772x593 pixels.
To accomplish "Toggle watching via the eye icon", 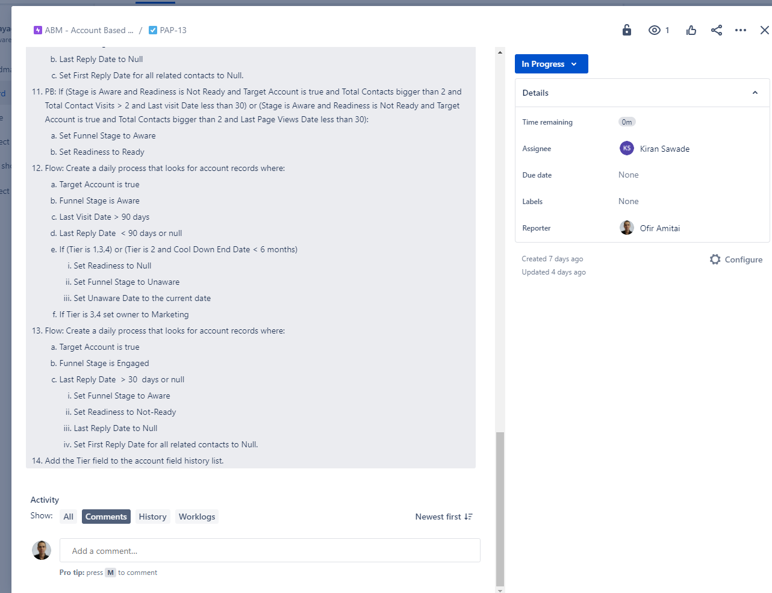I will click(655, 29).
